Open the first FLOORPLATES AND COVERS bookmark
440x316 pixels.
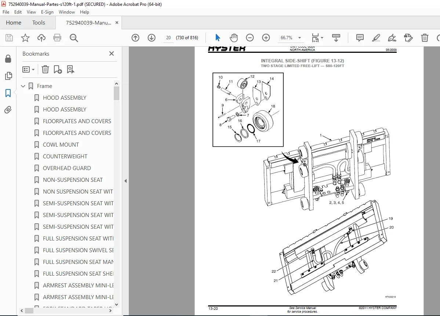pos(77,121)
